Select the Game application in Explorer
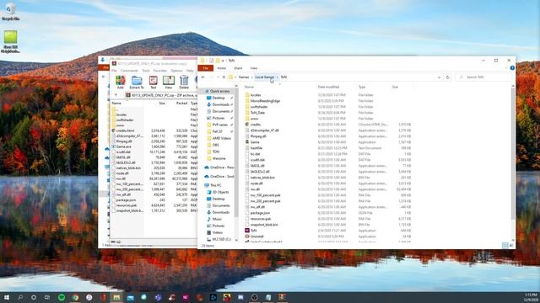 click(x=255, y=142)
